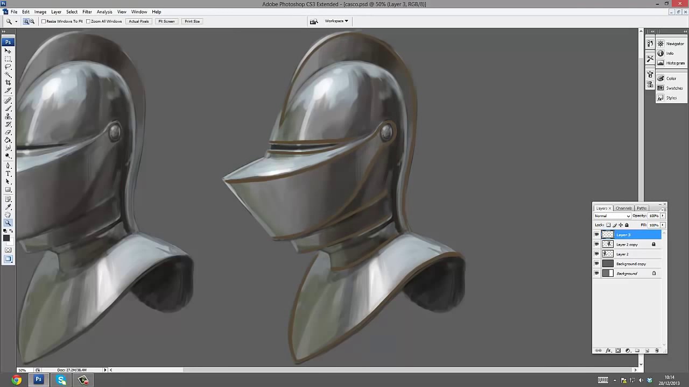Delete layer with the trash icon
The width and height of the screenshot is (689, 387).
click(657, 350)
